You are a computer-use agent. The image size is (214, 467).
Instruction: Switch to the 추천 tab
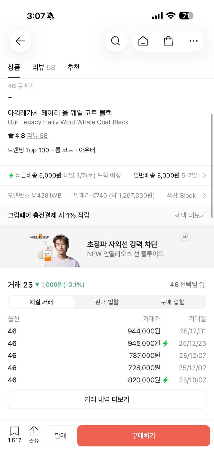pyautogui.click(x=74, y=68)
